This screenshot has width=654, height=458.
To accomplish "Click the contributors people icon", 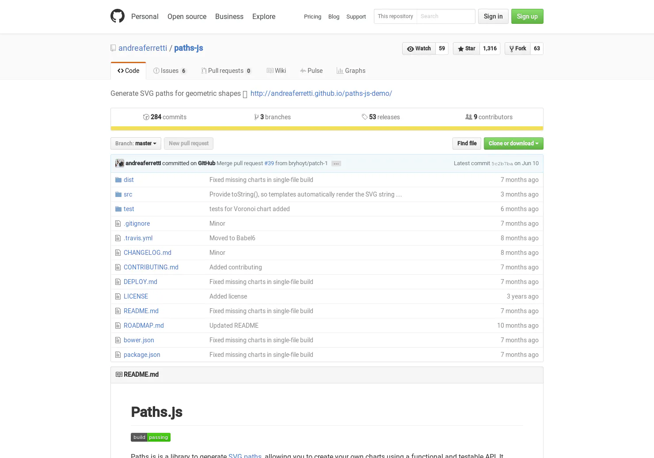I will pyautogui.click(x=469, y=117).
